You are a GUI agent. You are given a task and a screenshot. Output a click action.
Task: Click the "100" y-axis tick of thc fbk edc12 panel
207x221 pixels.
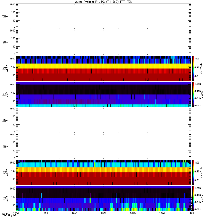coord(13,171)
